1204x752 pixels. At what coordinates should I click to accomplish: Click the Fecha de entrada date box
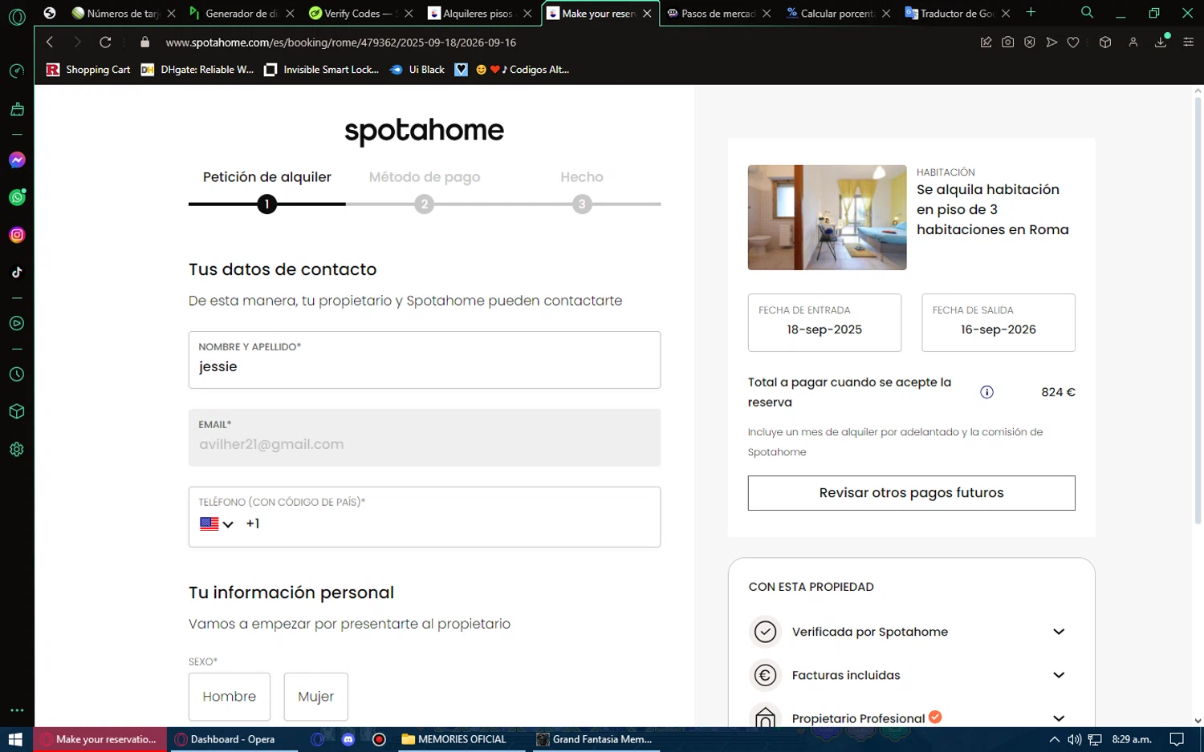(x=824, y=322)
